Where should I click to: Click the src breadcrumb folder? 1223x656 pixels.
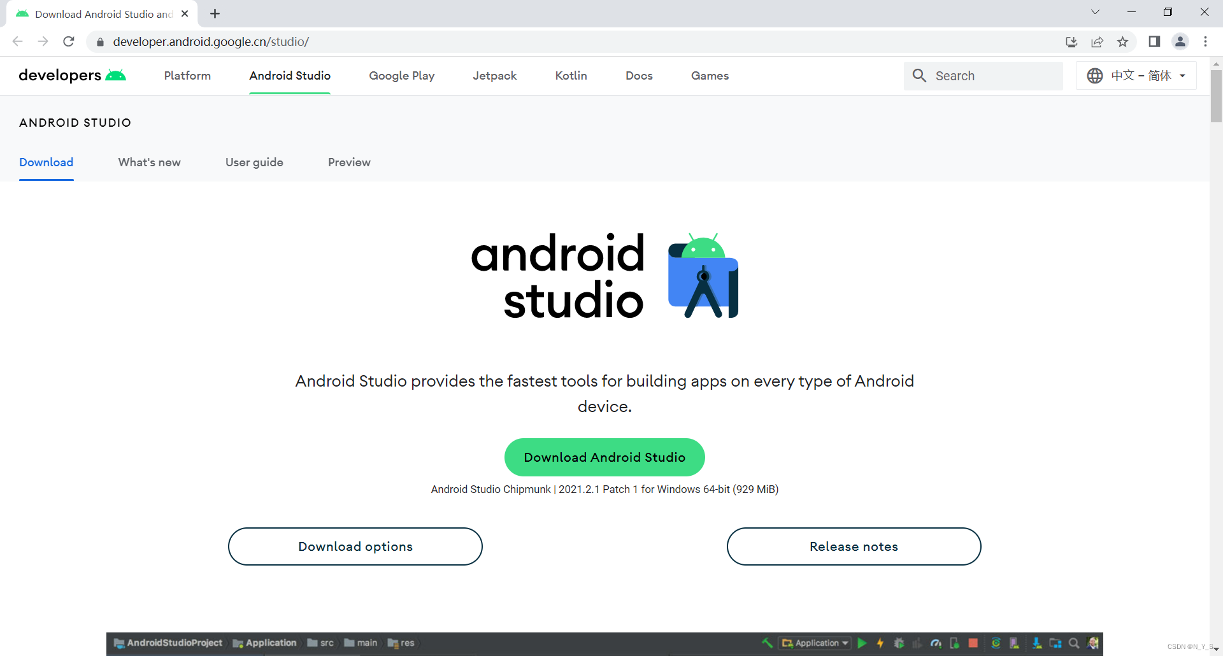click(320, 643)
